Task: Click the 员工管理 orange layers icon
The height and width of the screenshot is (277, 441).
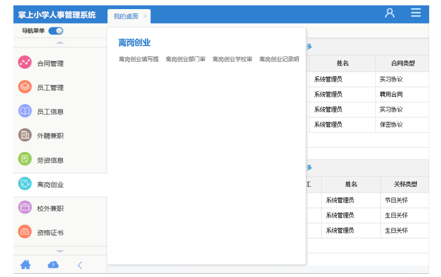Action: pyautogui.click(x=25, y=87)
